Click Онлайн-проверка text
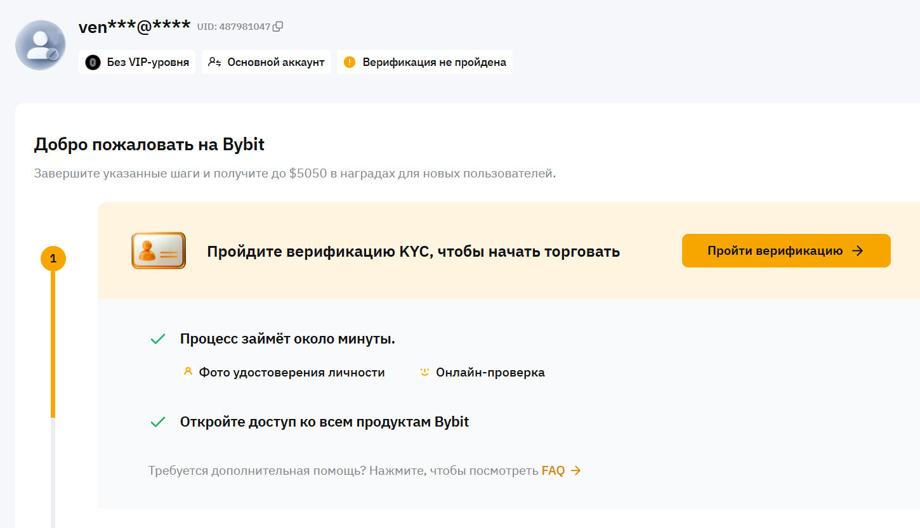920x528 pixels. point(490,372)
